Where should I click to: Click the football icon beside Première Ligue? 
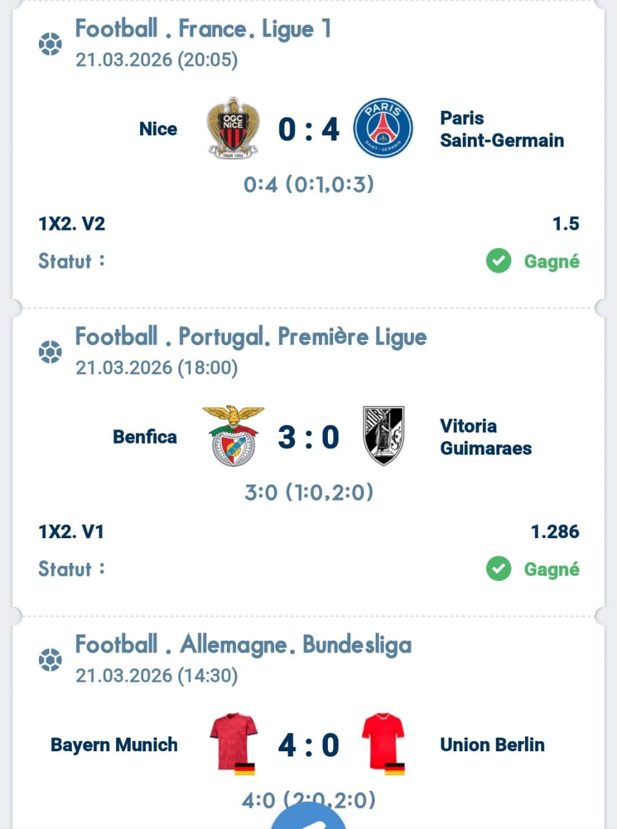pos(51,352)
